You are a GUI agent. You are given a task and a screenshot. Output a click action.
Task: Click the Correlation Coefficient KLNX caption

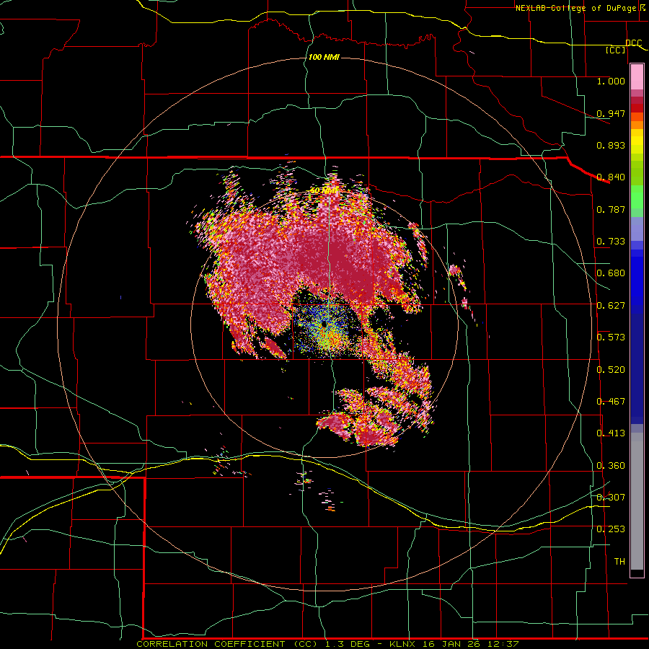pyautogui.click(x=327, y=644)
